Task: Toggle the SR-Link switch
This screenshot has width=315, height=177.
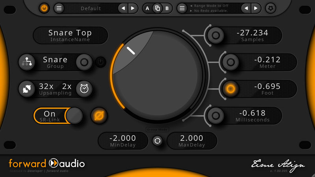Action: point(58,116)
